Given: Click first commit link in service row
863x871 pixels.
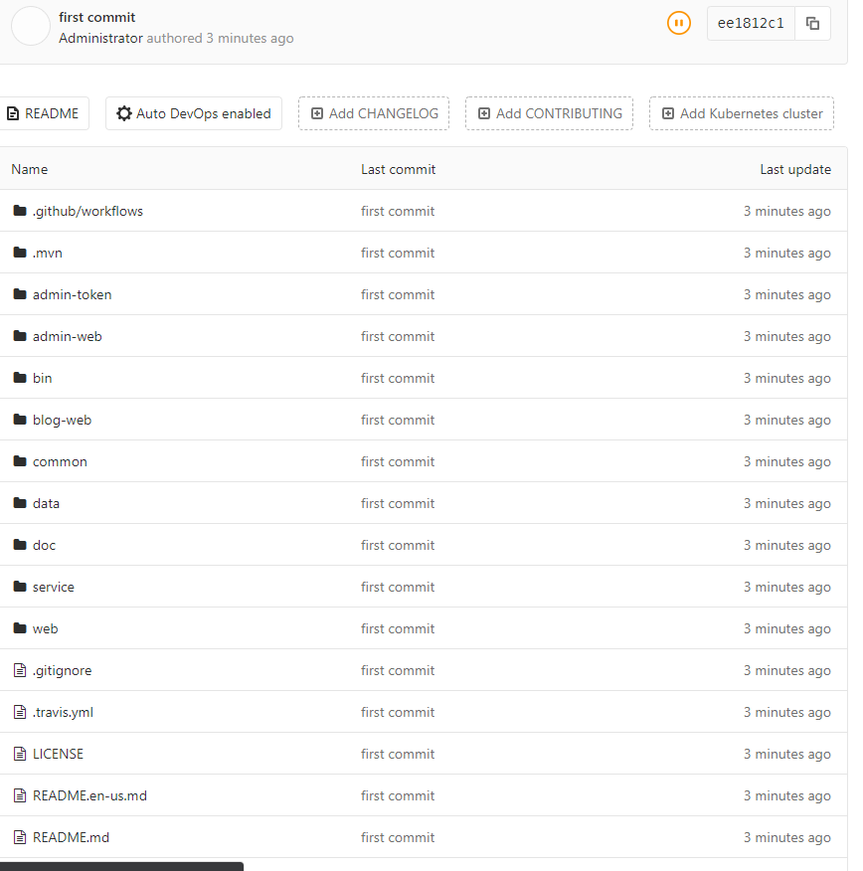Looking at the screenshot, I should pyautogui.click(x=398, y=587).
